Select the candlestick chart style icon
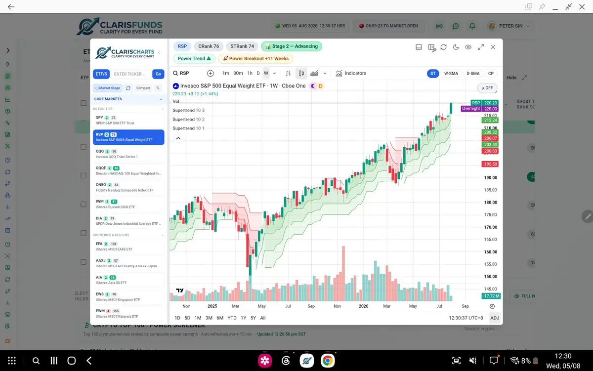The width and height of the screenshot is (593, 371). [x=301, y=73]
